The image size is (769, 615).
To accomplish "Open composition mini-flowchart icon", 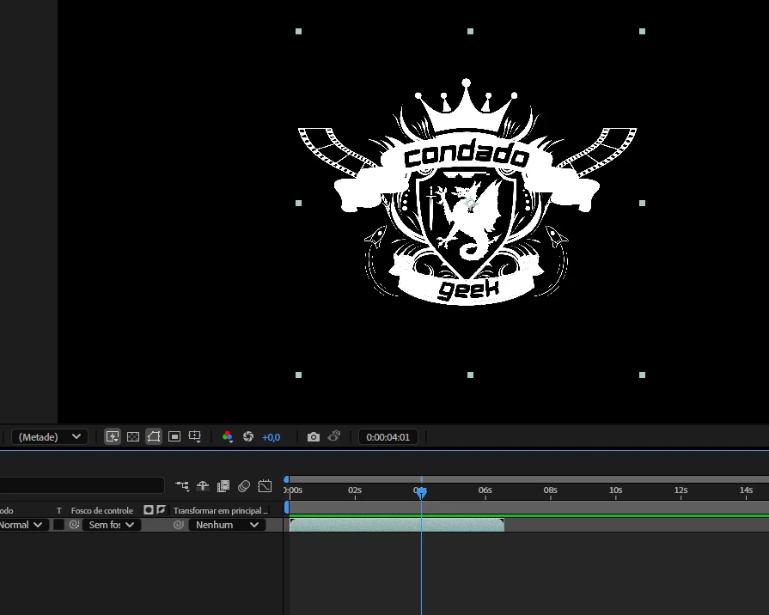I will tap(182, 486).
